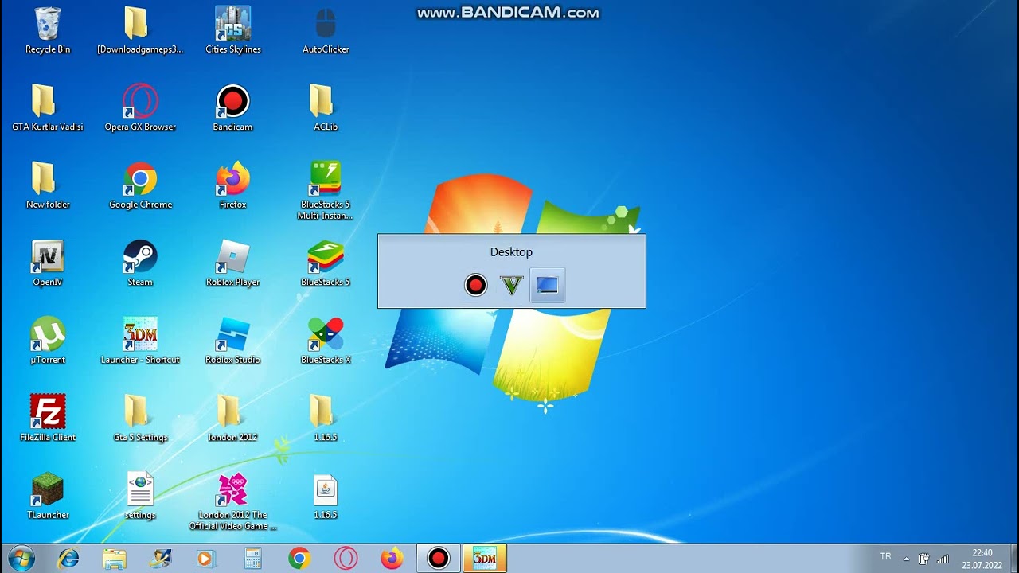The height and width of the screenshot is (573, 1019).
Task: Select the Recycle Bin desktop icon
Action: (48, 31)
